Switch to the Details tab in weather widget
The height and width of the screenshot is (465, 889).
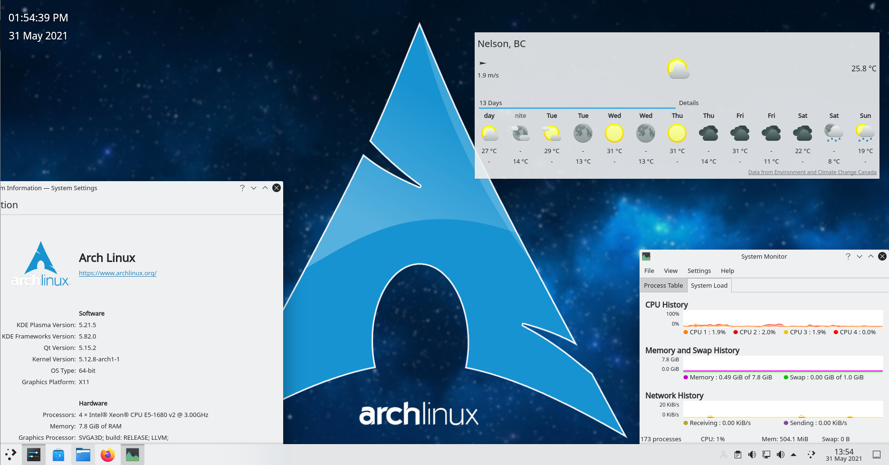(688, 103)
